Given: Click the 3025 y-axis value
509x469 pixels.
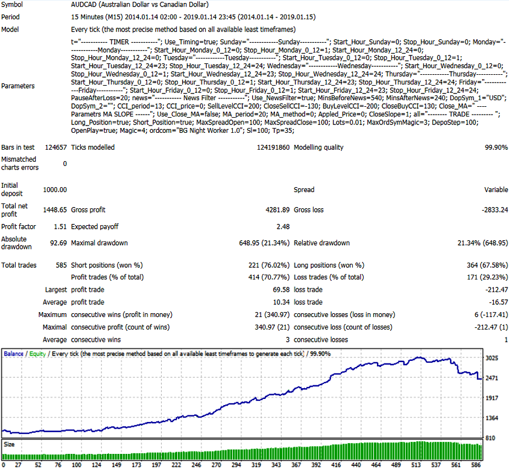Looking at the screenshot, I should pos(492,358).
